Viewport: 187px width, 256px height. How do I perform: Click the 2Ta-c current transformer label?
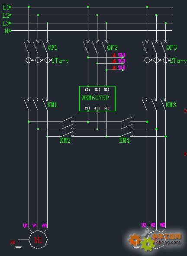[178, 61]
